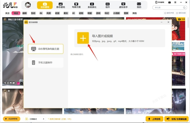Open the 侵权举报 link

pyautogui.click(x=181, y=13)
